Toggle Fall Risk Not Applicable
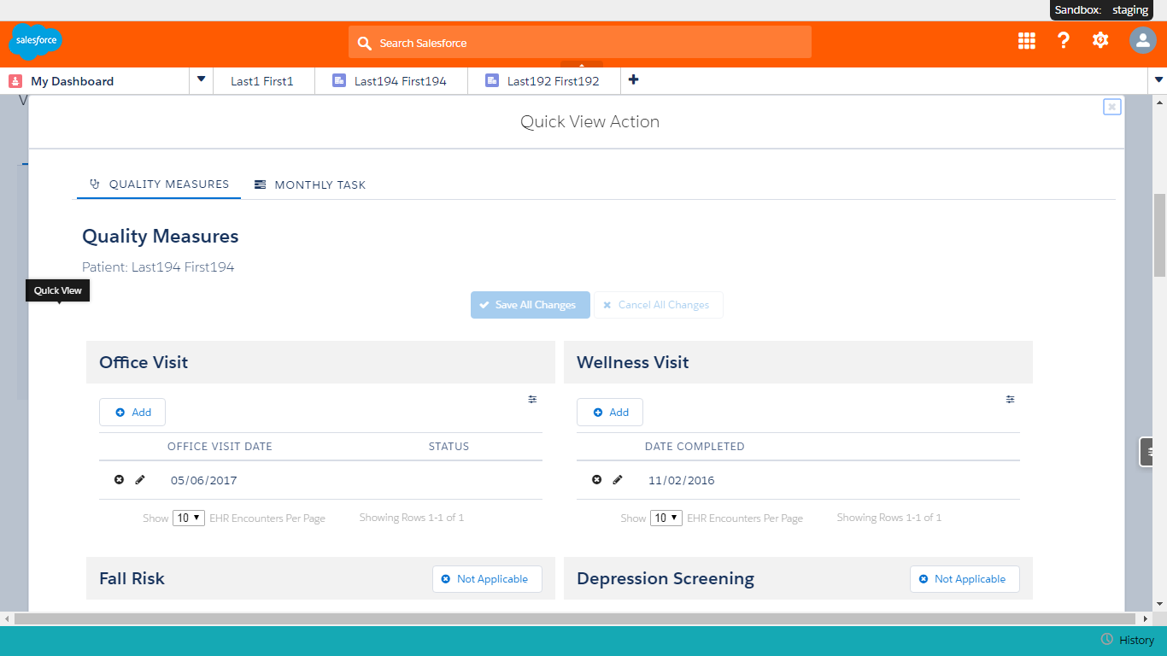1167x656 pixels. click(x=486, y=579)
